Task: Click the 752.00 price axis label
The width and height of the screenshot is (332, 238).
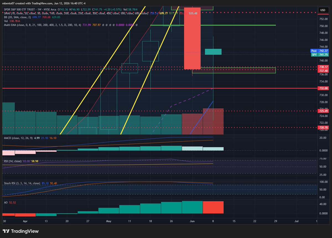Action: [x=323, y=19]
